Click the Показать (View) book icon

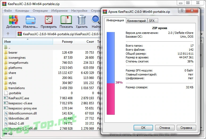tap(66, 20)
